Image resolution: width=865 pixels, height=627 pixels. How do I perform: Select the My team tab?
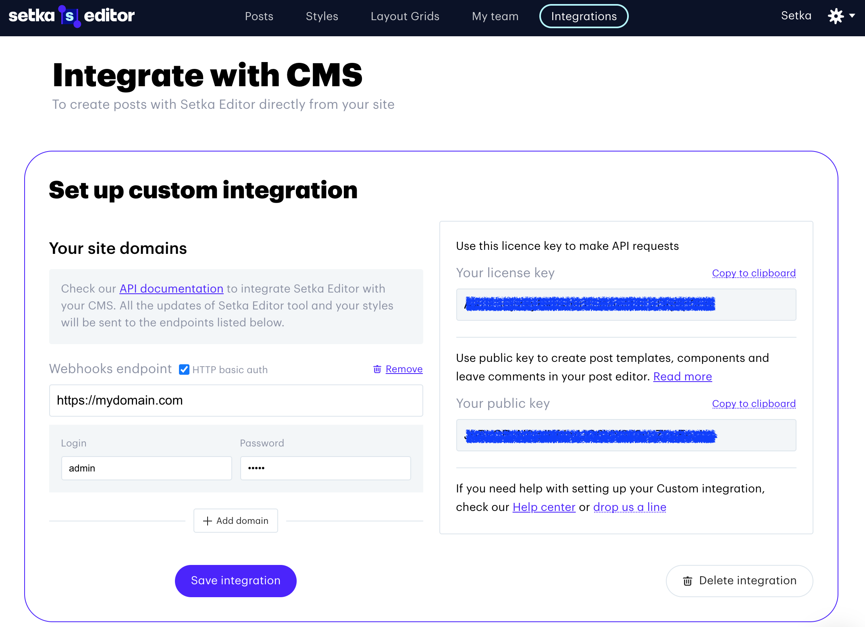tap(495, 16)
